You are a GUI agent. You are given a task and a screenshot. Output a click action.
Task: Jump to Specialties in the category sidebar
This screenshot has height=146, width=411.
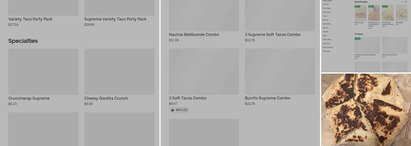[x=326, y=12]
